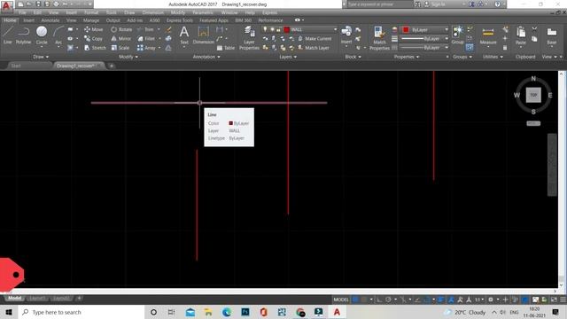
Task: Activate the Scale command
Action: pyautogui.click(x=120, y=48)
